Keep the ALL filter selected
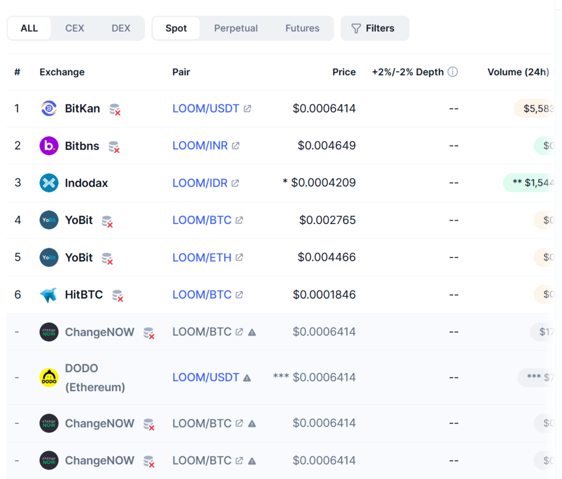The height and width of the screenshot is (479, 562). (x=29, y=28)
